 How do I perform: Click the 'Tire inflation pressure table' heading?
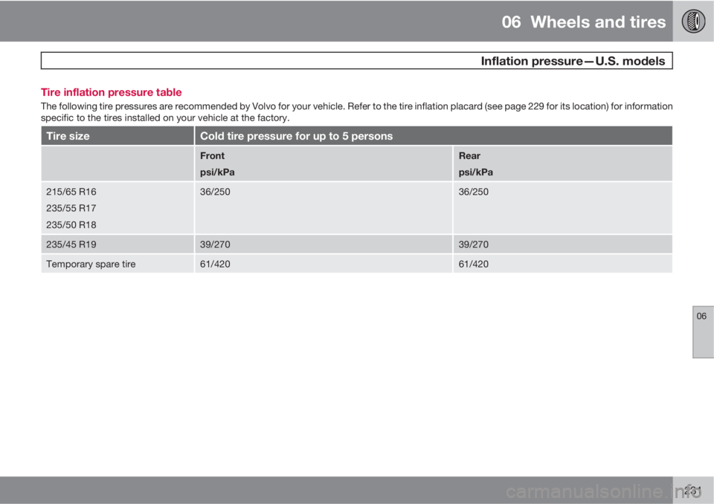coord(111,92)
